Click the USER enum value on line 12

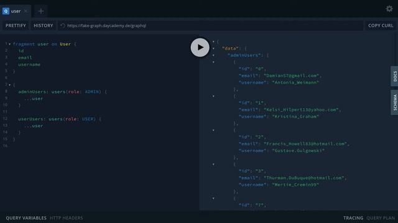coord(87,119)
